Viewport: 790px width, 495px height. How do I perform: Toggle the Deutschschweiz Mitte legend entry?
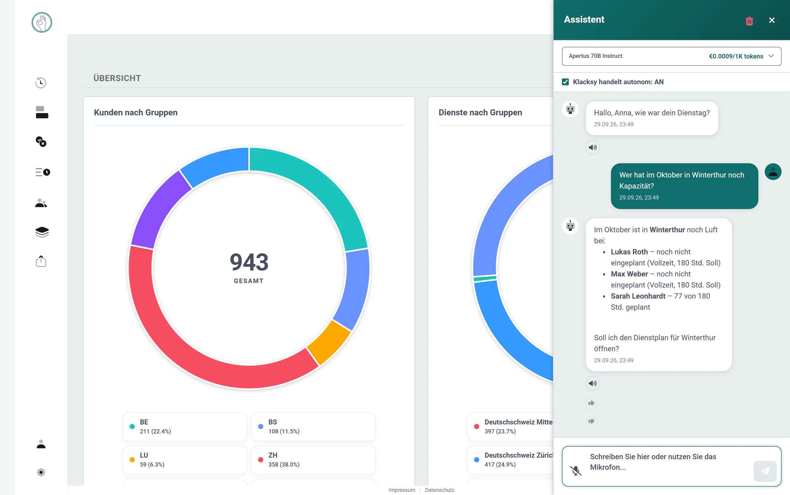(x=511, y=427)
